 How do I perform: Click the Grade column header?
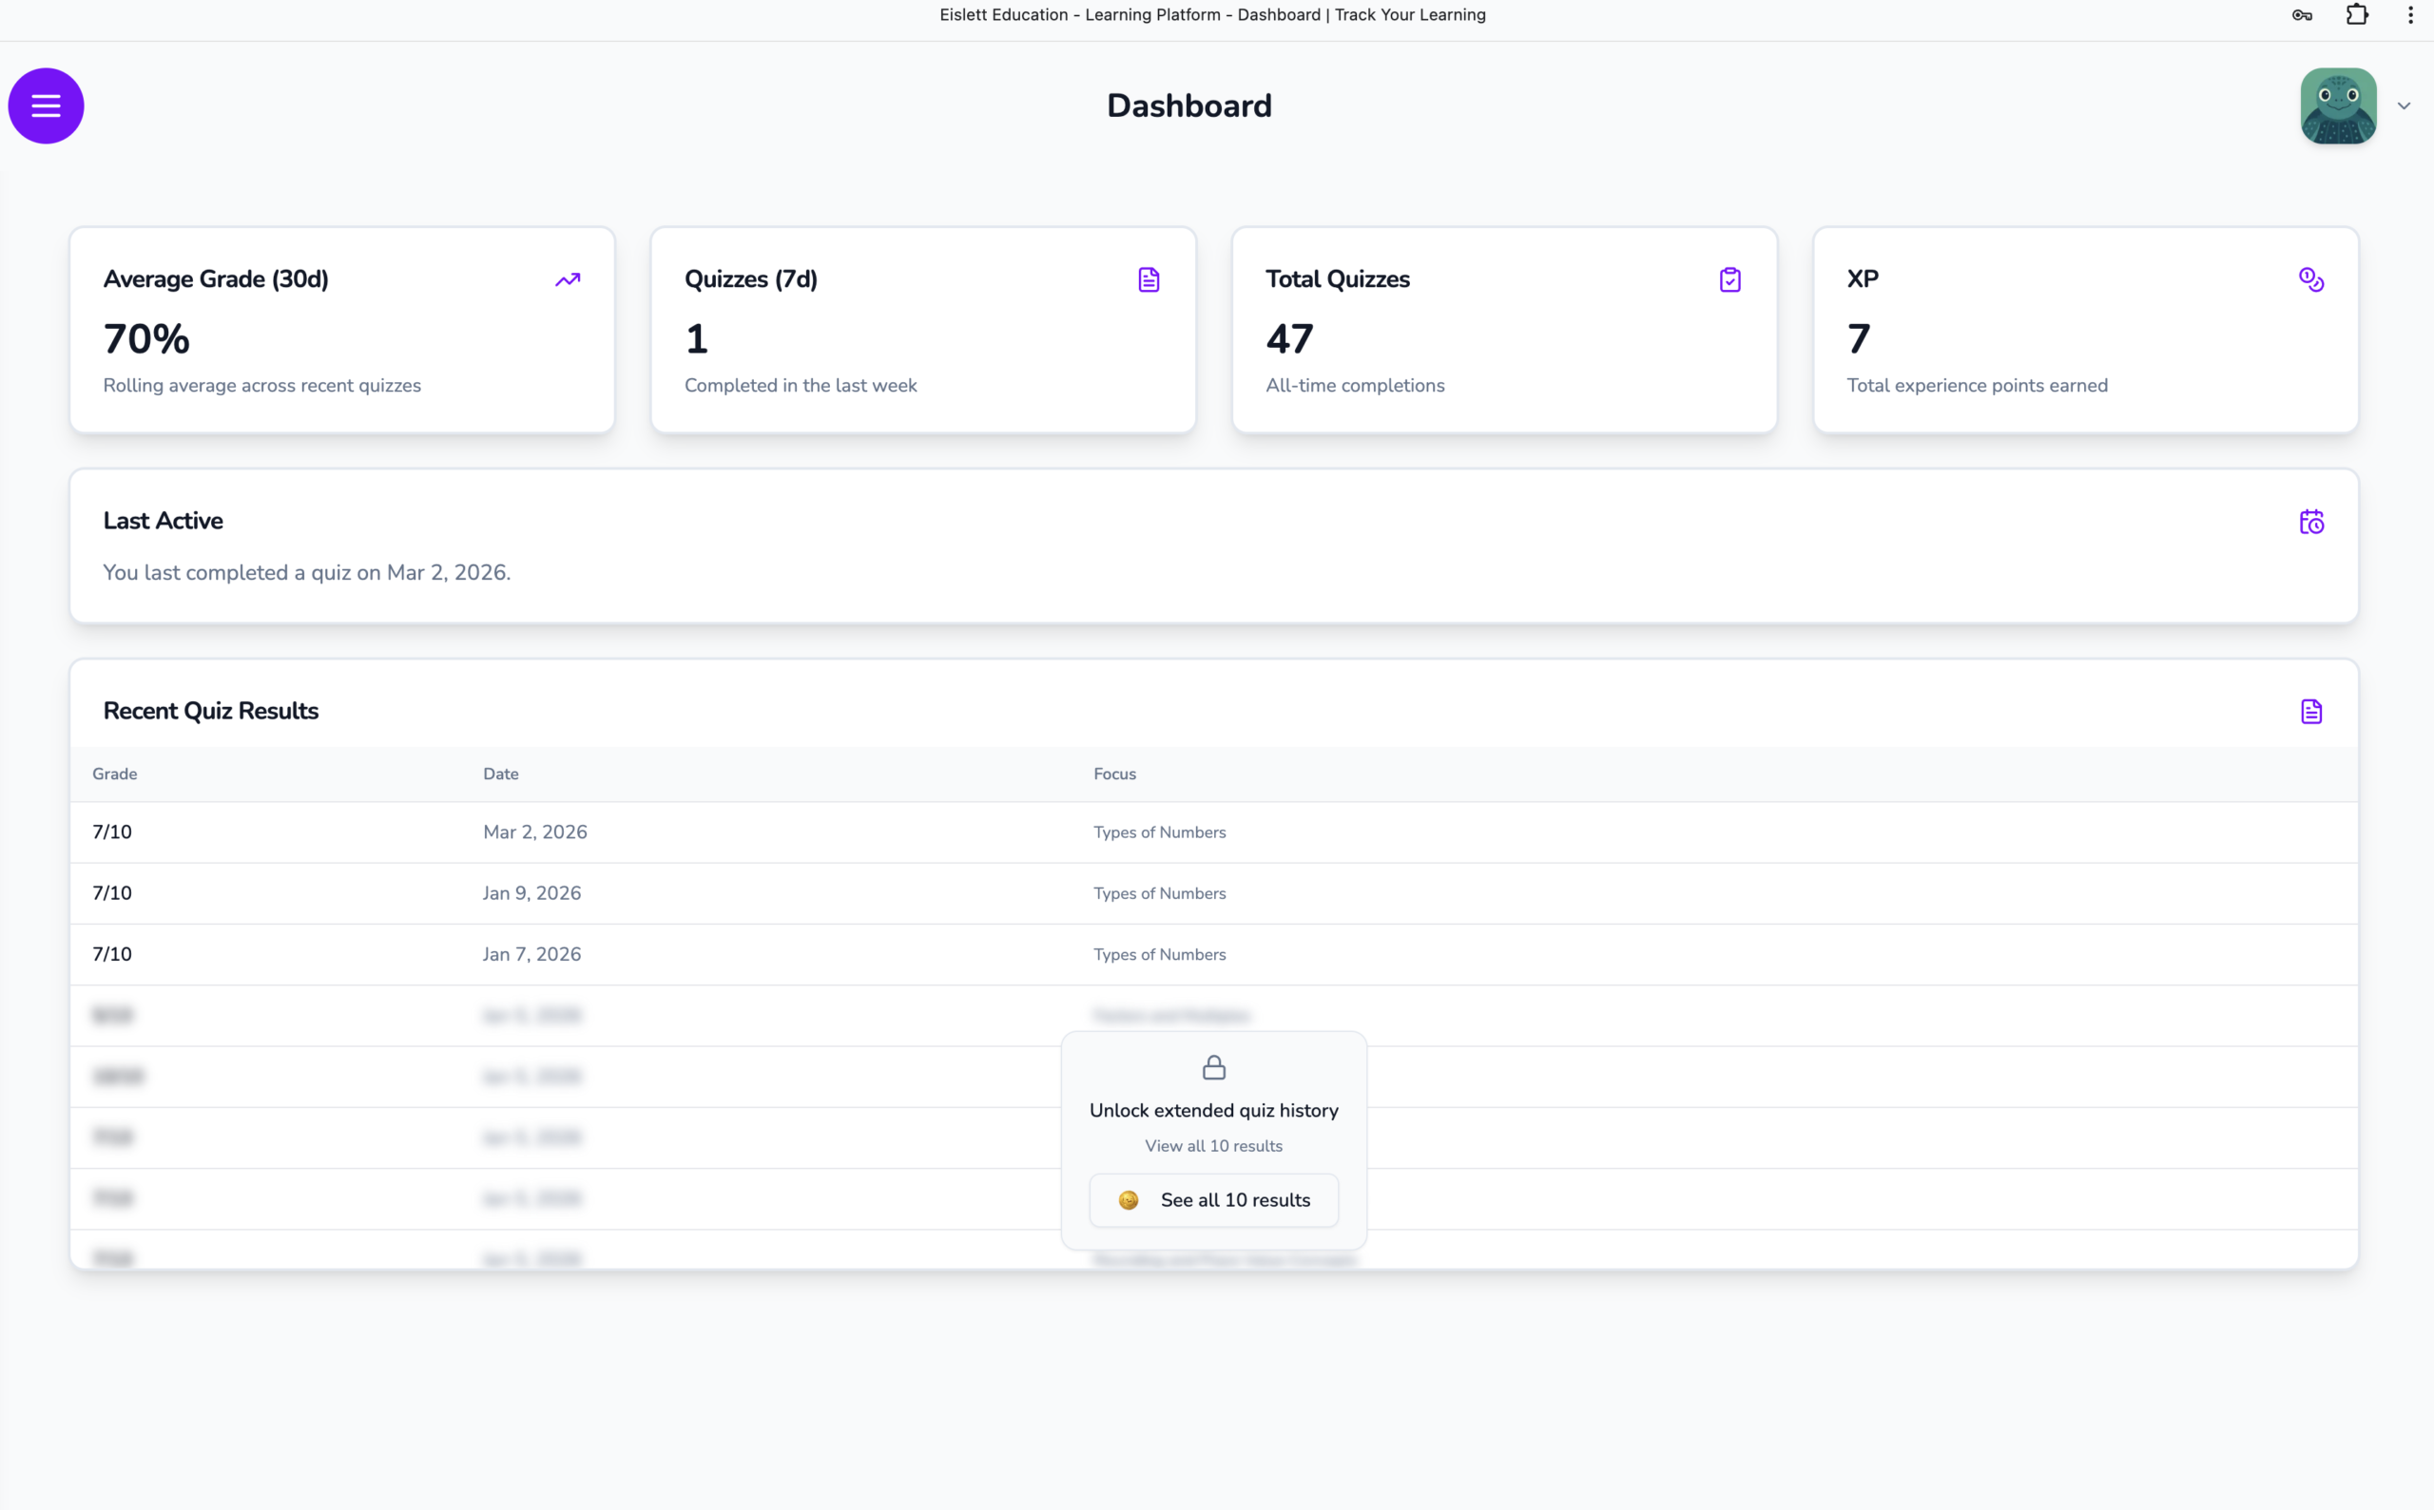click(x=115, y=774)
